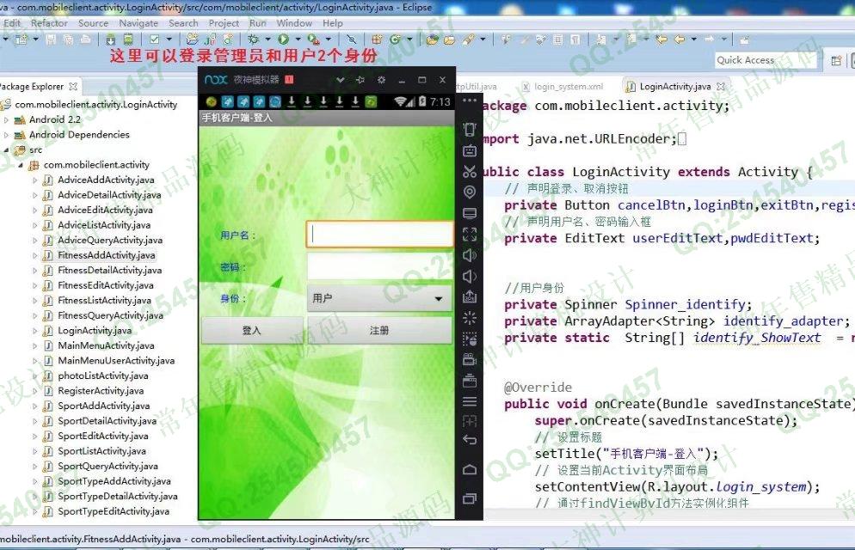Expand the Android Dependencies node
Image resolution: width=855 pixels, height=550 pixels.
point(7,135)
